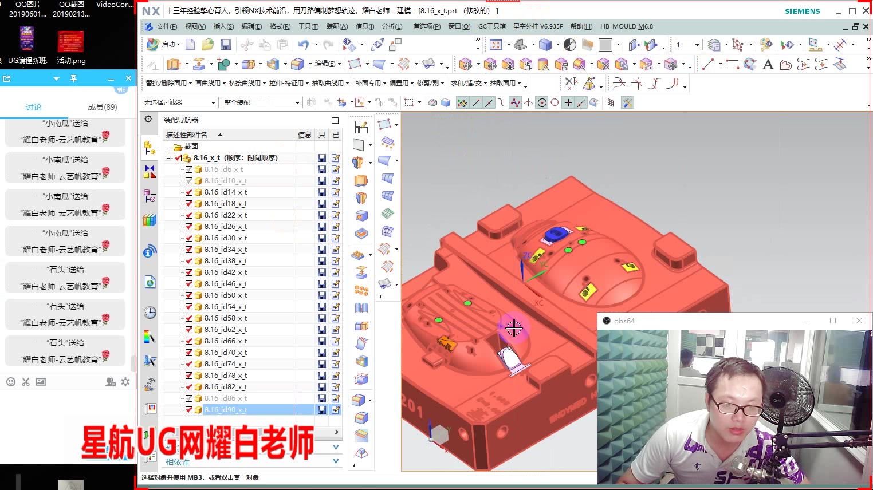Expand the 相依性 panel
This screenshot has width=873, height=490.
(178, 461)
